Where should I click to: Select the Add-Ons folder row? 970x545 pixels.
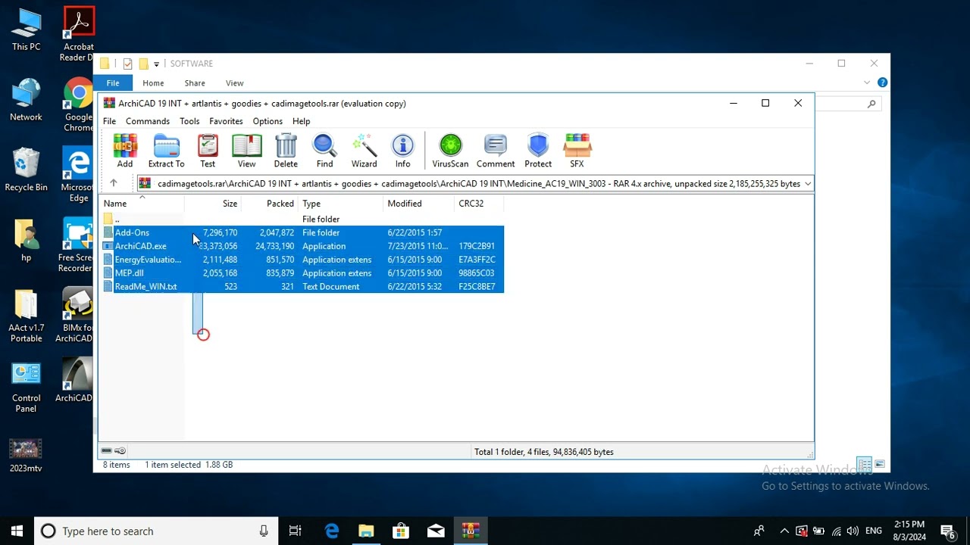(302, 232)
